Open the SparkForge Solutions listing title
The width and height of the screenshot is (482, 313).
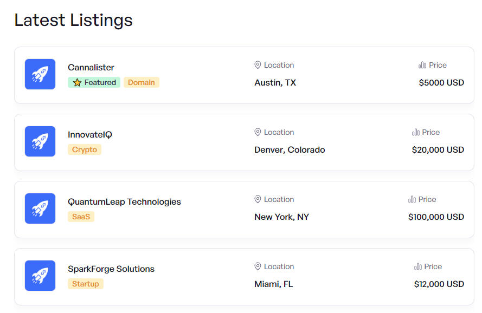click(111, 269)
